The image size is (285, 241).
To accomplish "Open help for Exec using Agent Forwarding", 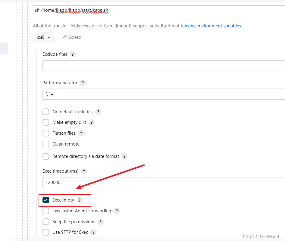I will 117,211.
